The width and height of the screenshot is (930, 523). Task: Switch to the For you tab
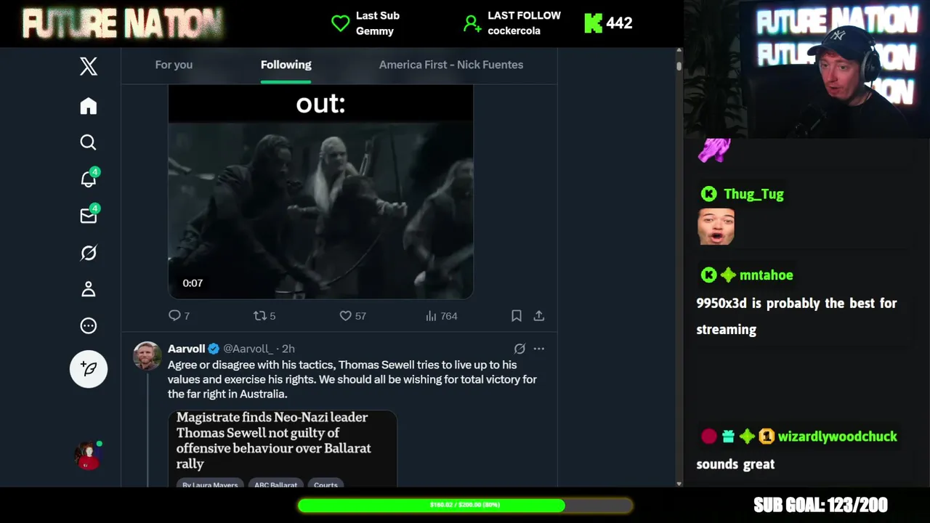[174, 65]
